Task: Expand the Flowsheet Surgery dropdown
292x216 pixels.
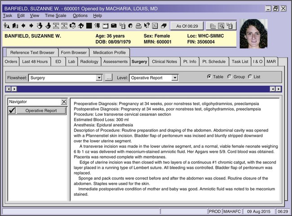Action: tap(99, 78)
